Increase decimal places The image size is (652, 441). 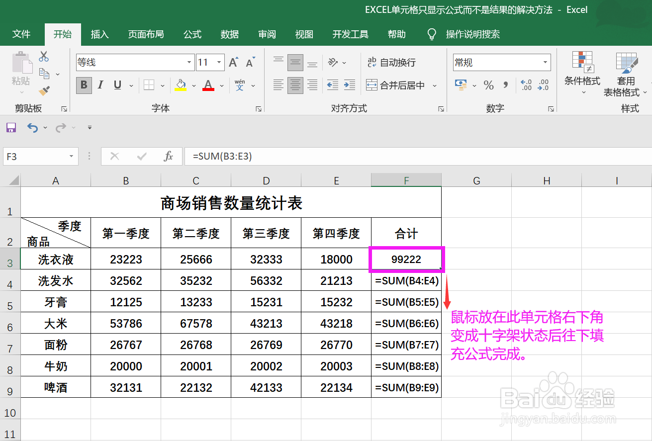(x=526, y=85)
